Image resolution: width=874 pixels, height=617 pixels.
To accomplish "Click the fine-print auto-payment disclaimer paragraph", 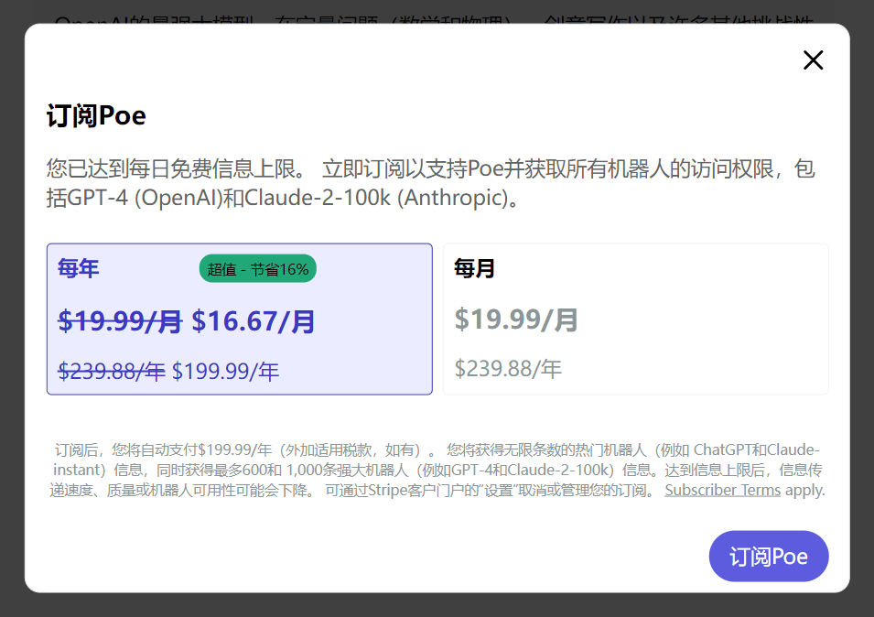I will pos(437,470).
